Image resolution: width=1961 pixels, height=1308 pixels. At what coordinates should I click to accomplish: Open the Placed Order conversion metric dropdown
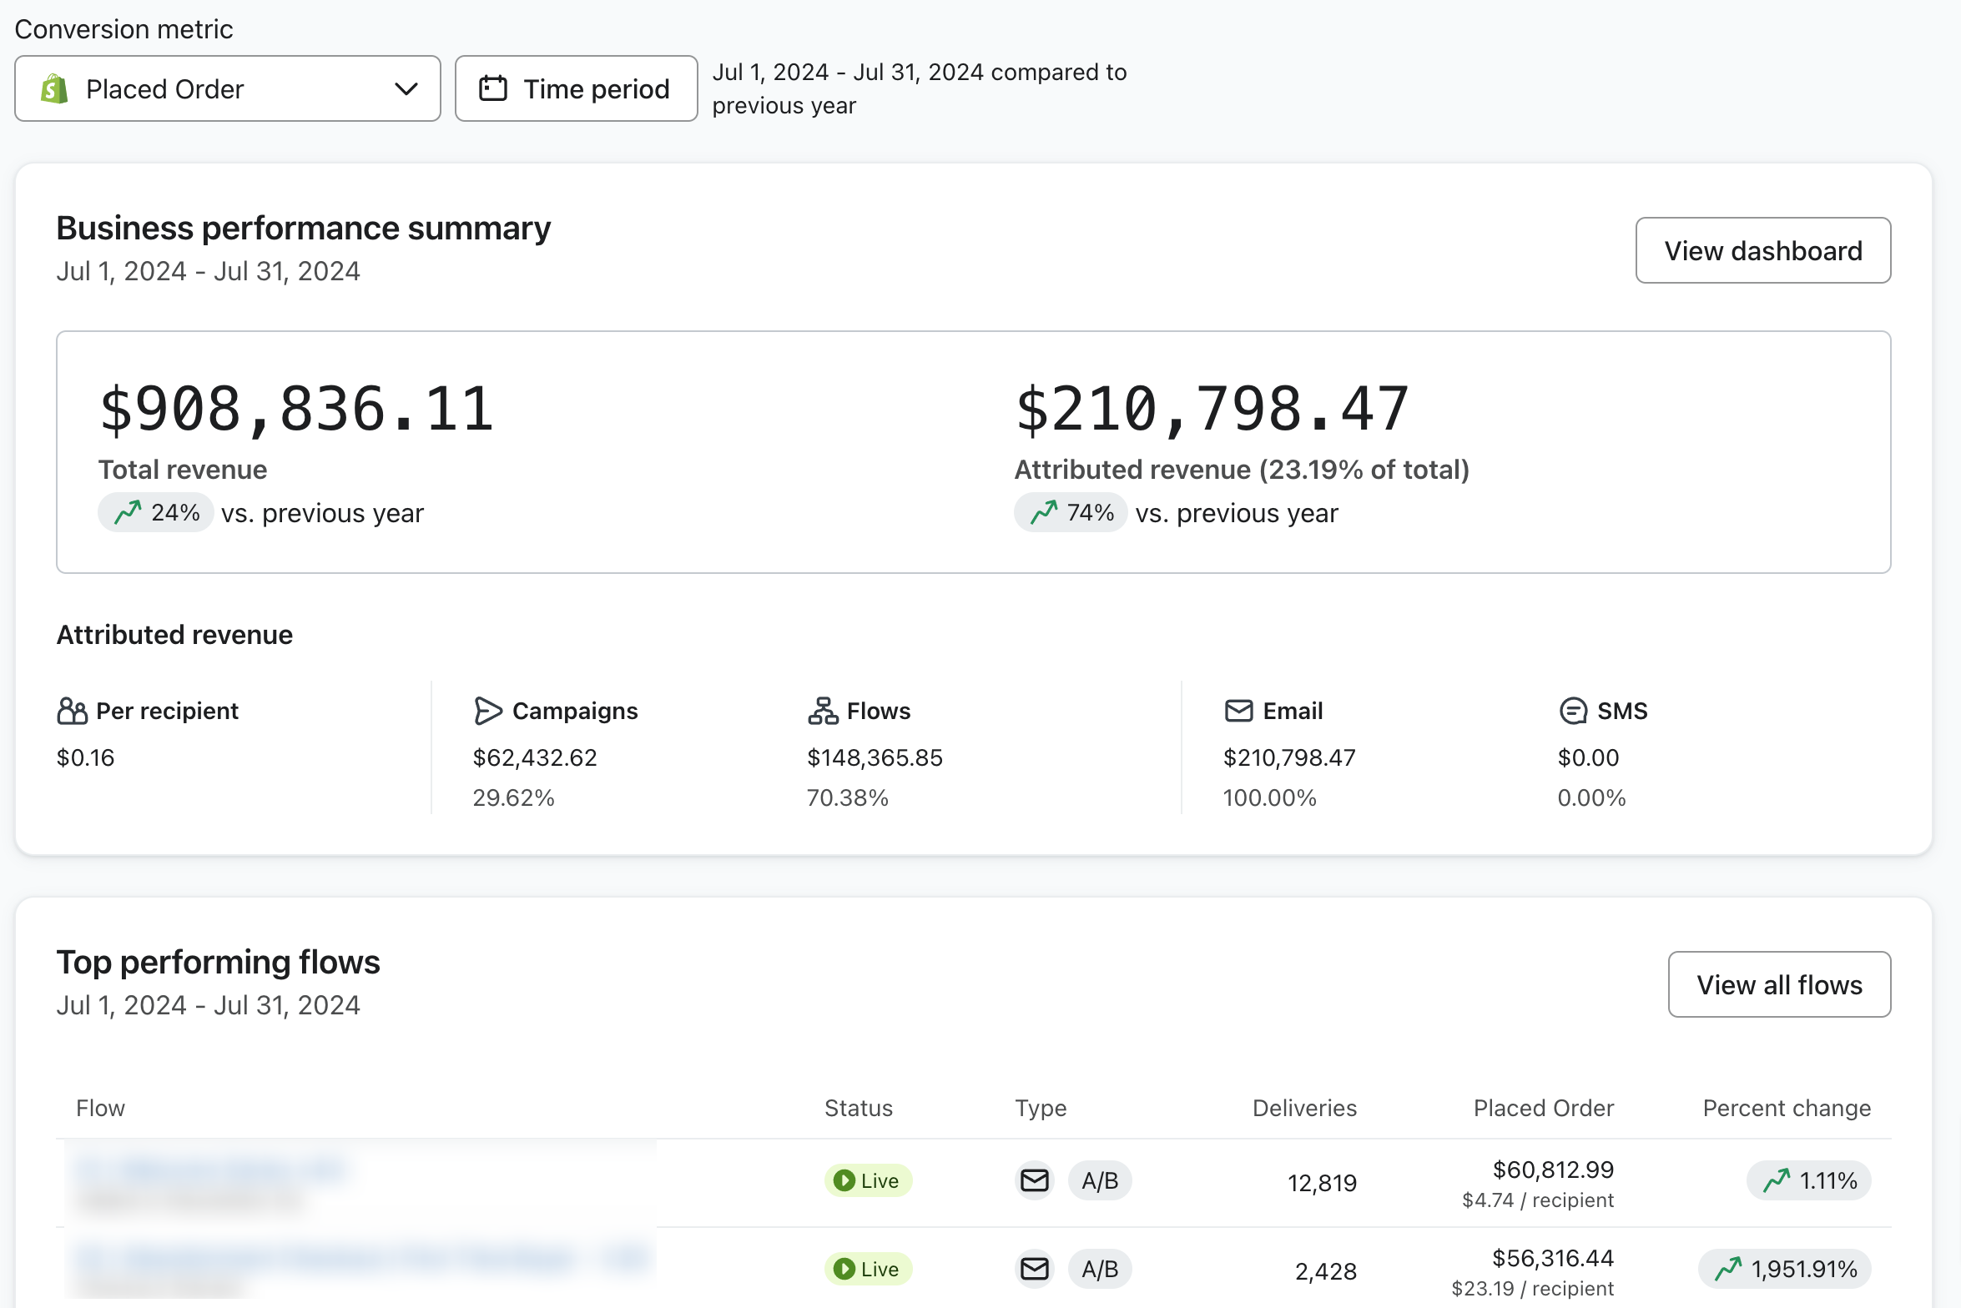227,88
